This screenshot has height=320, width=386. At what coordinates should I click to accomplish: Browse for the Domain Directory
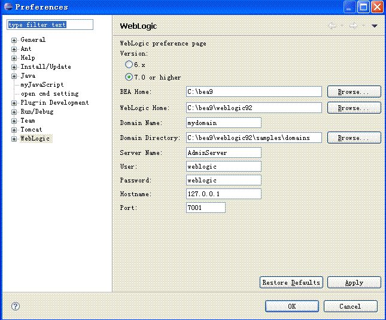354,138
